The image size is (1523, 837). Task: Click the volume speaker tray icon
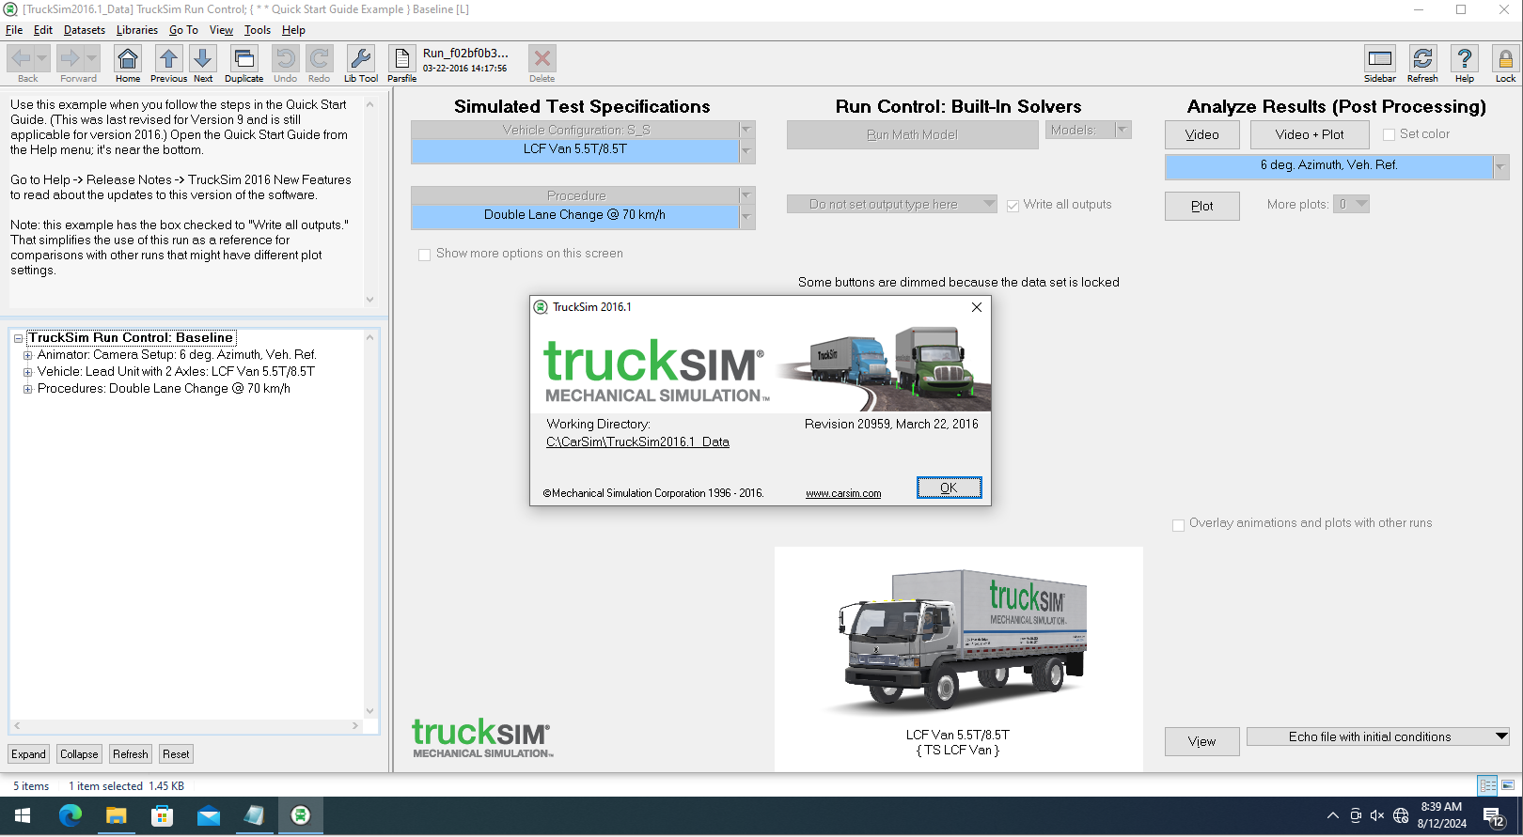click(x=1377, y=815)
